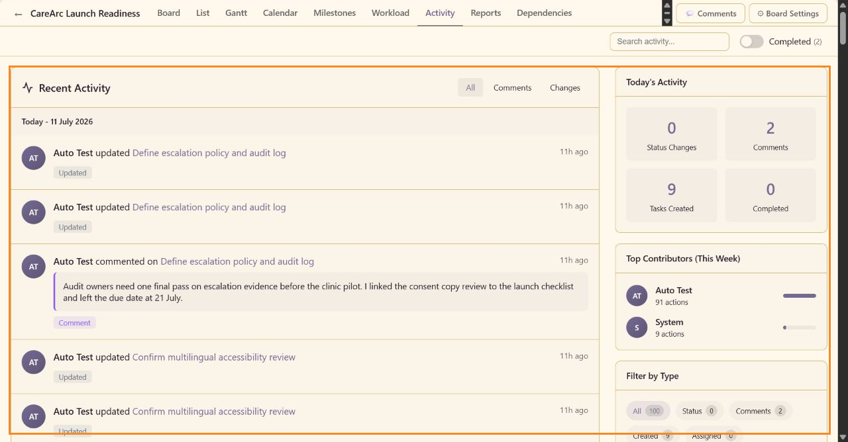Click the Completed count card in Today's Activity
848x442 pixels.
pos(770,195)
